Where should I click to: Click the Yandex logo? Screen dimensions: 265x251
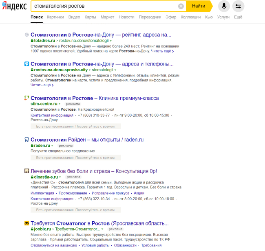pos(14,6)
